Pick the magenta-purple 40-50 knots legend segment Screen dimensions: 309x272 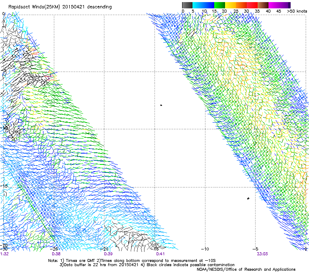point(278,5)
